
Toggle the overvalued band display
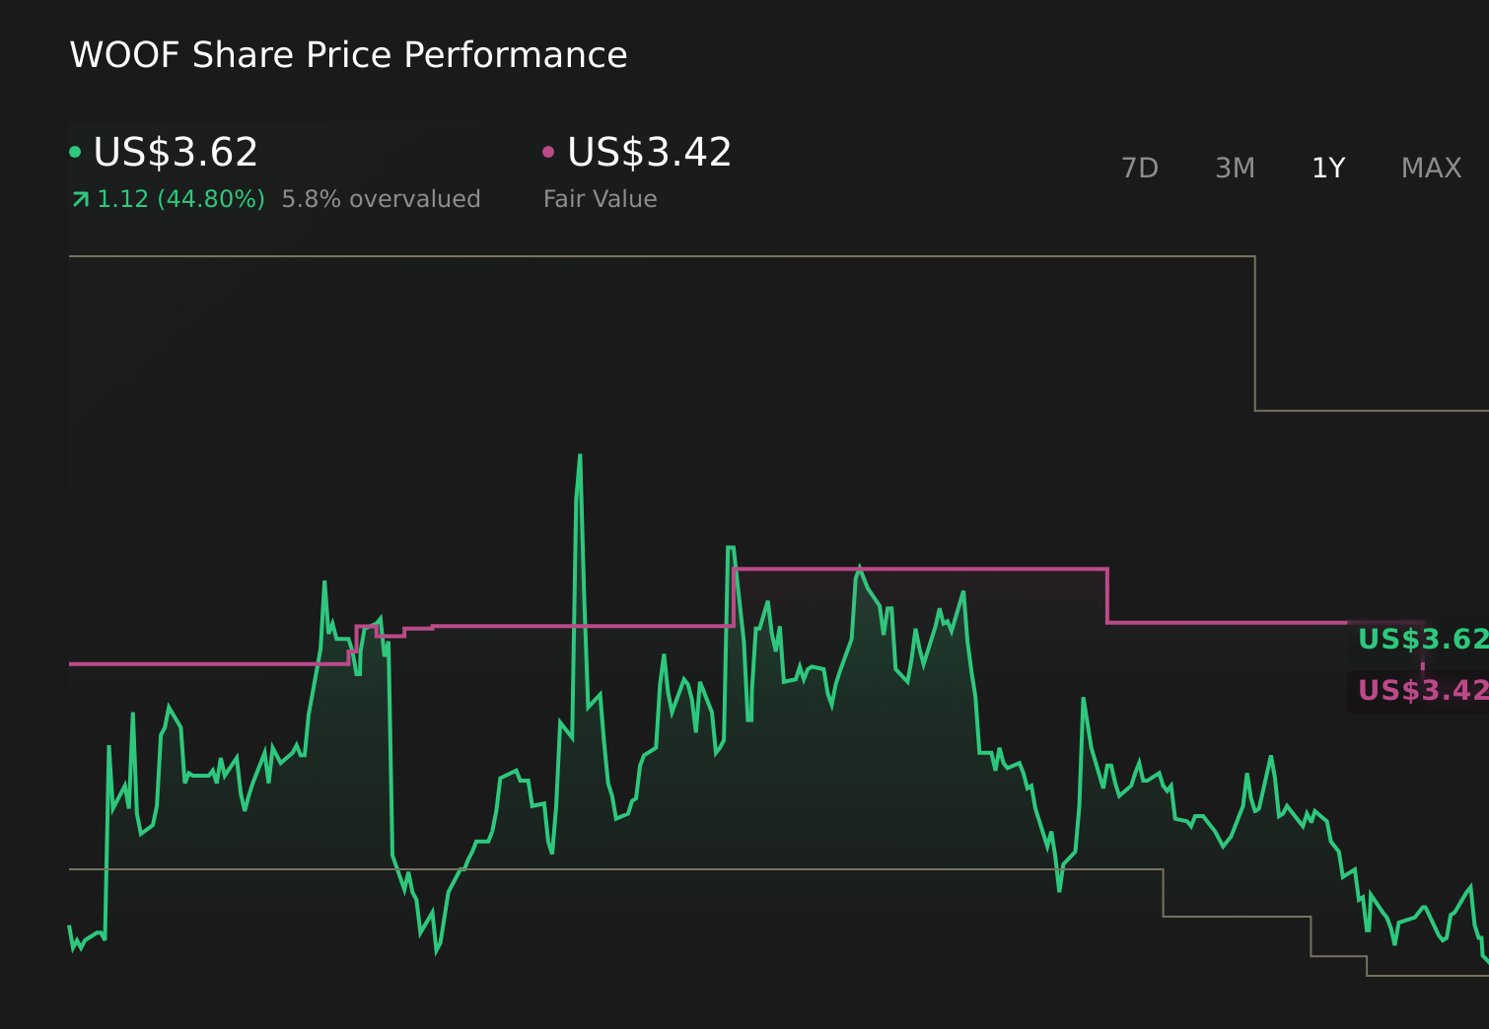click(382, 198)
